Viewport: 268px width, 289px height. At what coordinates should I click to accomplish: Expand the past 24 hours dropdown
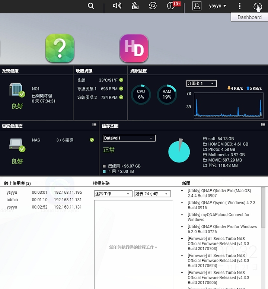point(152,194)
